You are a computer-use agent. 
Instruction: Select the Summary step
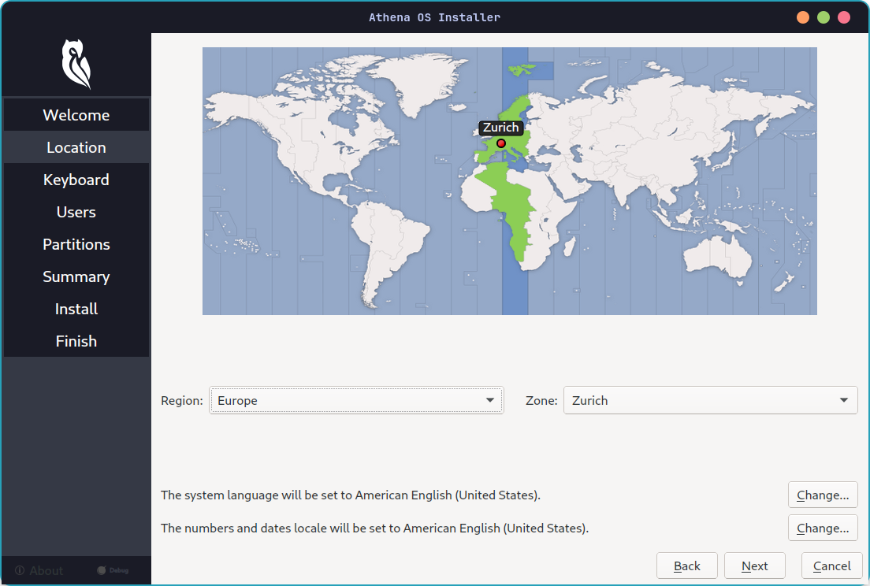click(x=76, y=276)
